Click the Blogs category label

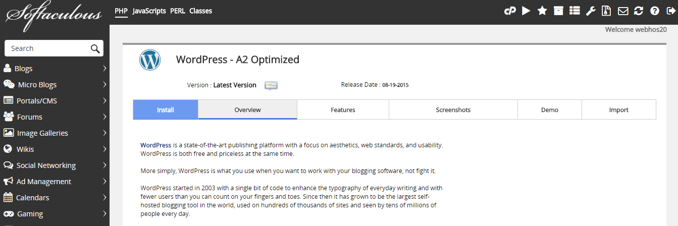click(x=24, y=69)
